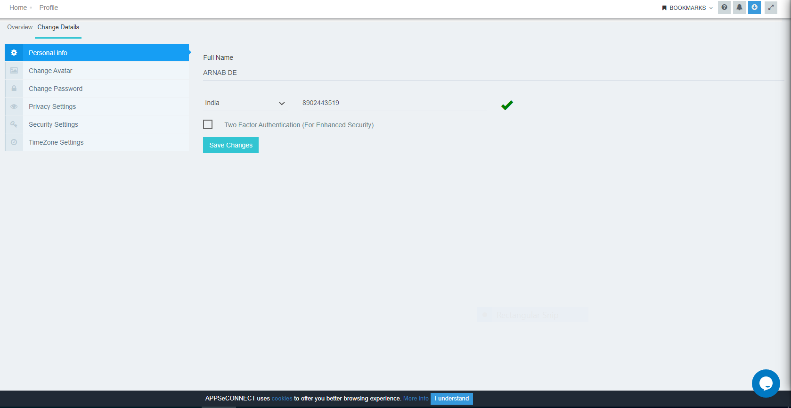Open the More info cookie link
The height and width of the screenshot is (408, 791).
(x=416, y=399)
